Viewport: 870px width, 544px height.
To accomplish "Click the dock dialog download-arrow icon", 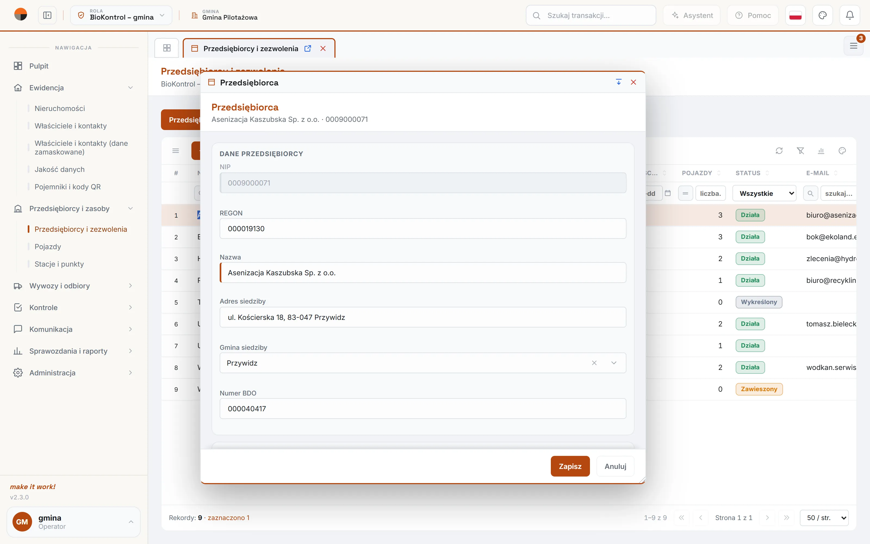I will (619, 82).
